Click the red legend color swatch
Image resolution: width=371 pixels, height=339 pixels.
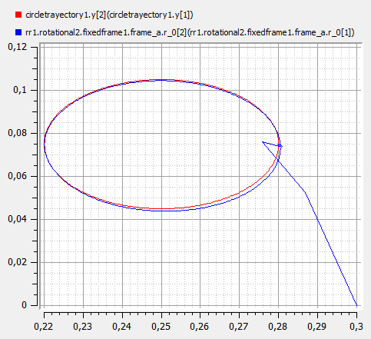tap(18, 15)
